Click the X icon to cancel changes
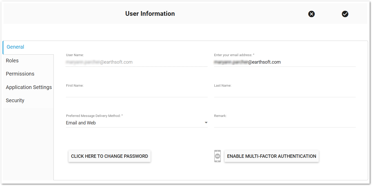Image resolution: width=372 pixels, height=186 pixels. point(311,14)
